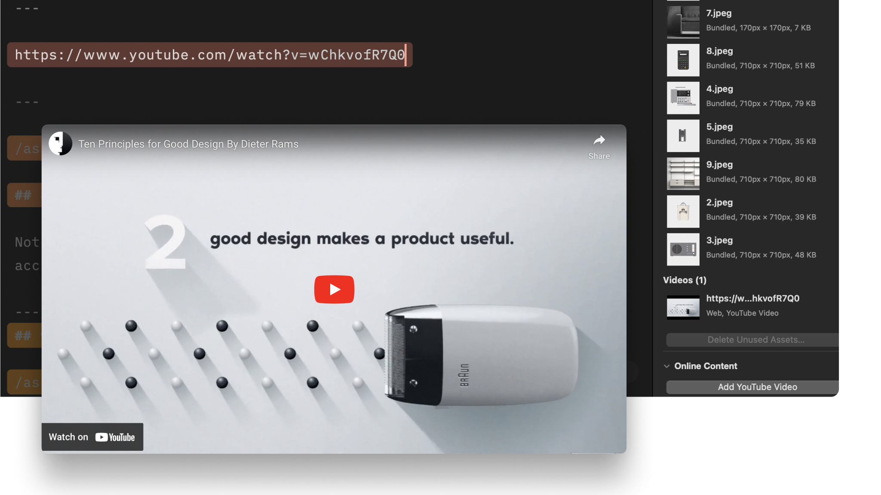881x495 pixels.
Task: Select the 2.jpeg thumbnail
Action: point(683,211)
